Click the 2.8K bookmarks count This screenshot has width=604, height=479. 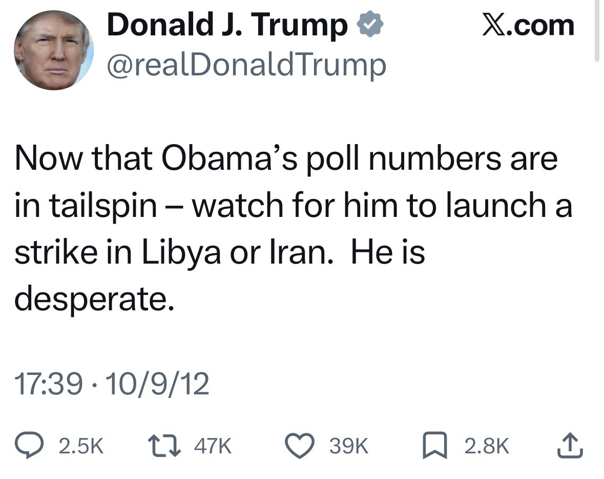[487, 447]
